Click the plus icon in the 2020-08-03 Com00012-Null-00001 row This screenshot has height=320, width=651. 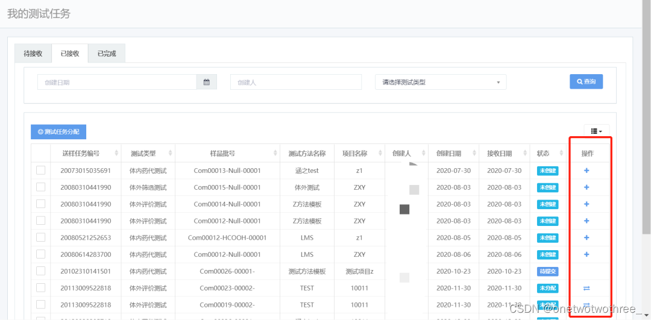tap(587, 221)
